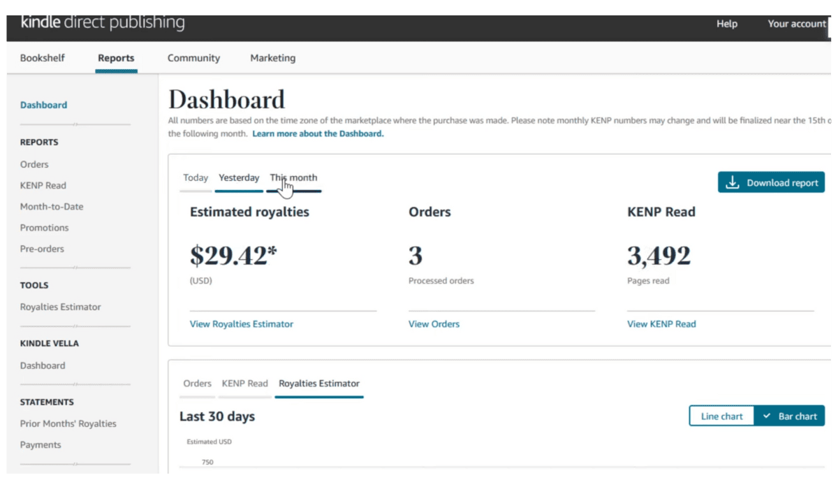Switch chart view to Line chart
This screenshot has height=489, width=838.
click(x=721, y=416)
